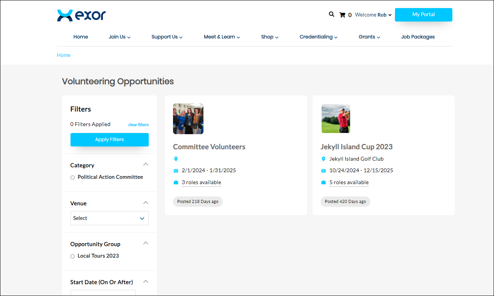Click the My Portal button
This screenshot has height=296, width=494.
click(423, 15)
